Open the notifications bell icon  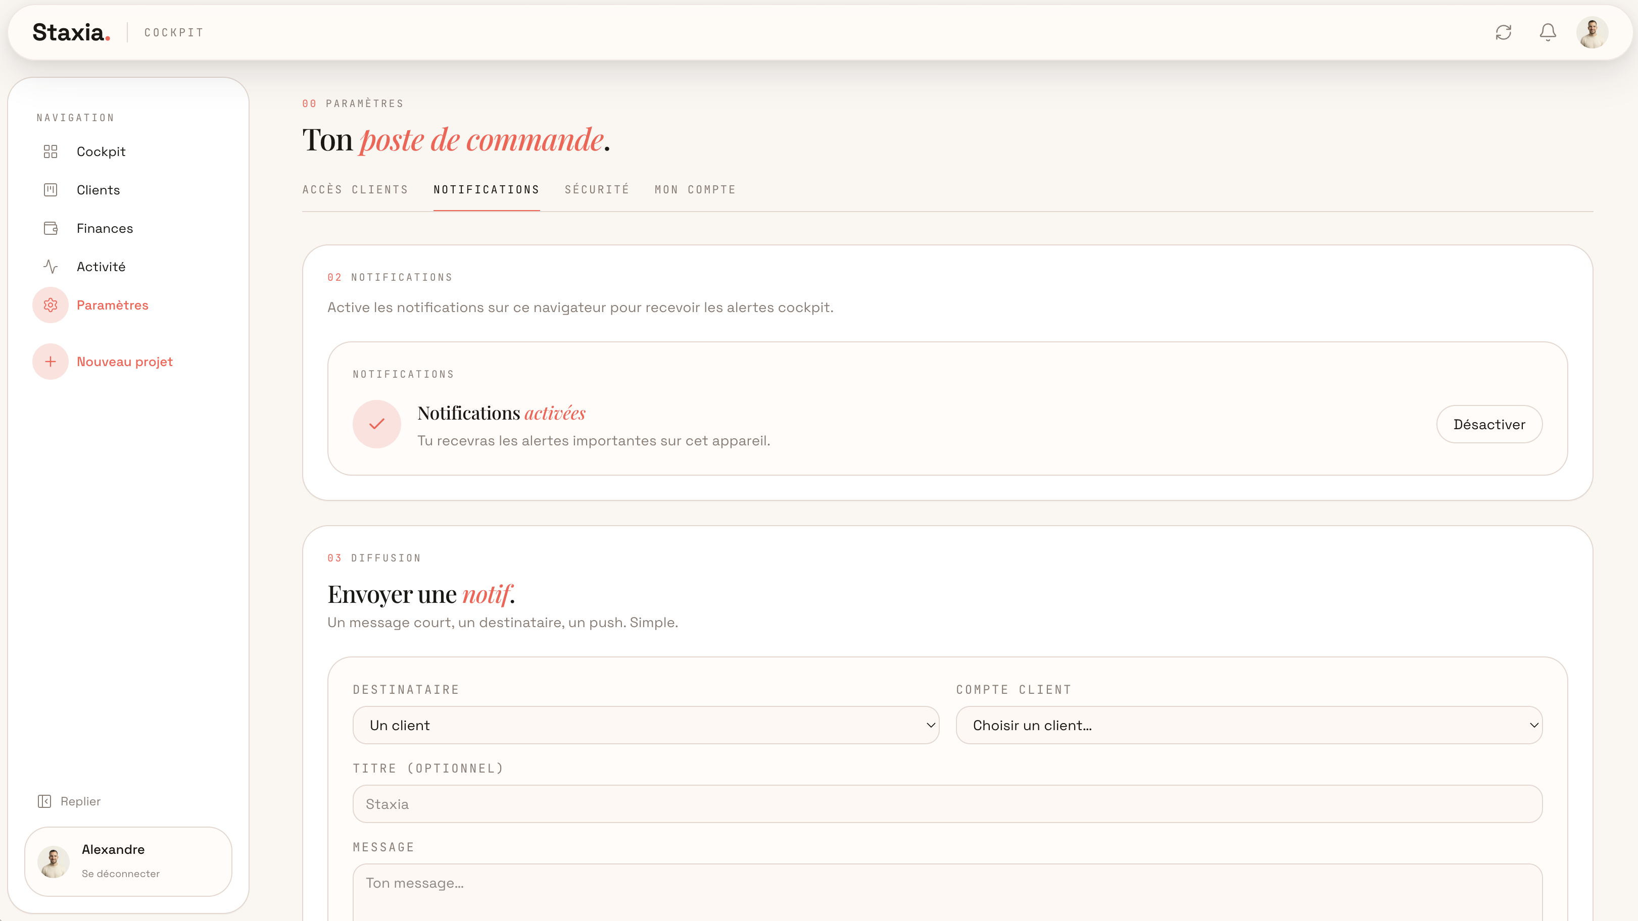[1548, 32]
